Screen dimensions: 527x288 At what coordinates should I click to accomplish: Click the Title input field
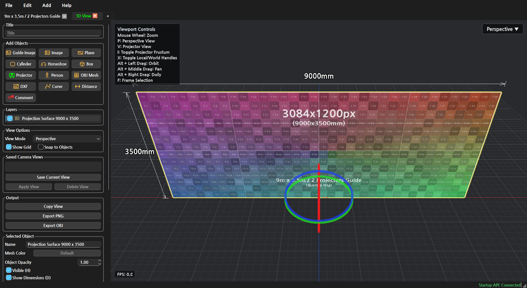(53, 33)
